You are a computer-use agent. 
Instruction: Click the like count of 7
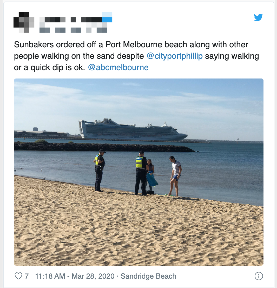pyautogui.click(x=27, y=276)
